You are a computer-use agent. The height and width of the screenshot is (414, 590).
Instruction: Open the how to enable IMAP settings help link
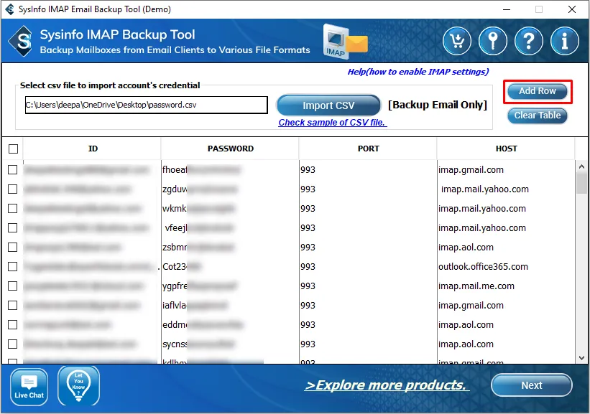click(x=418, y=72)
